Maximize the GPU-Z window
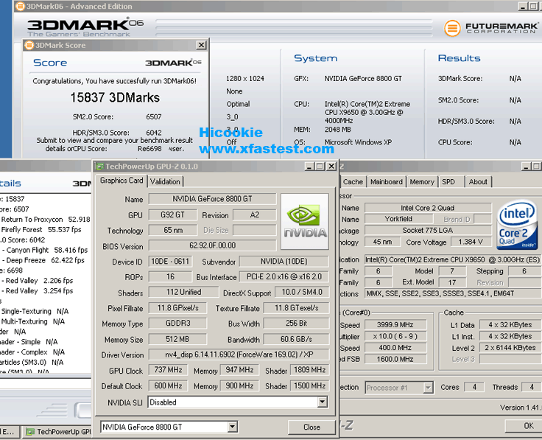The image size is (542, 440). tap(320, 167)
